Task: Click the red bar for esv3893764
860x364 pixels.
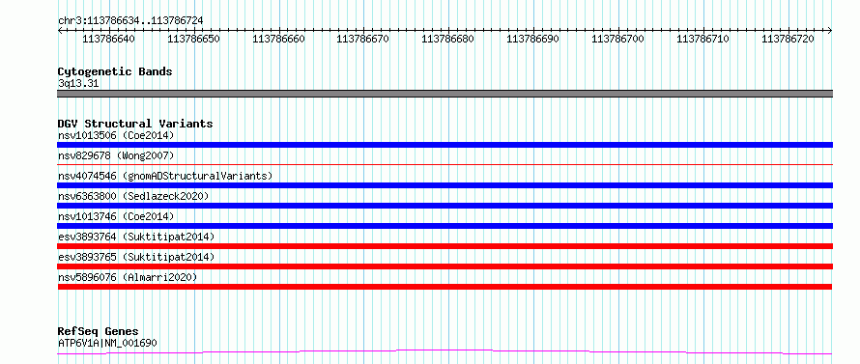Action: [444, 246]
